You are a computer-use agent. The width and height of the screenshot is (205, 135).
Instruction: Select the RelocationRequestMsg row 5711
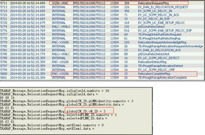102,3
